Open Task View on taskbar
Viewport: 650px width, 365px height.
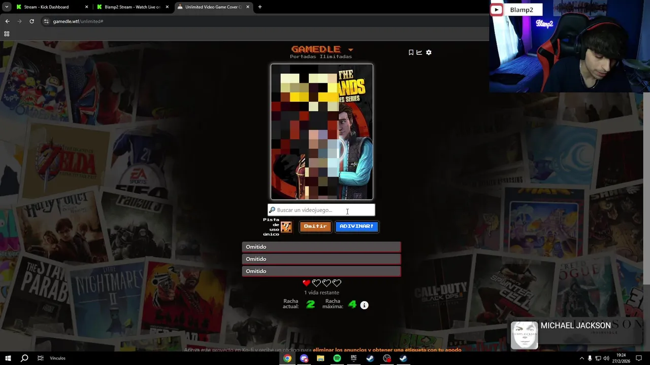[41, 358]
